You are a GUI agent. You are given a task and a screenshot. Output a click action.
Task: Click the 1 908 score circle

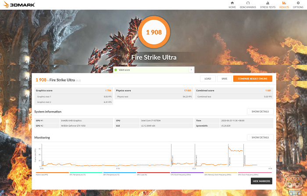154,32
